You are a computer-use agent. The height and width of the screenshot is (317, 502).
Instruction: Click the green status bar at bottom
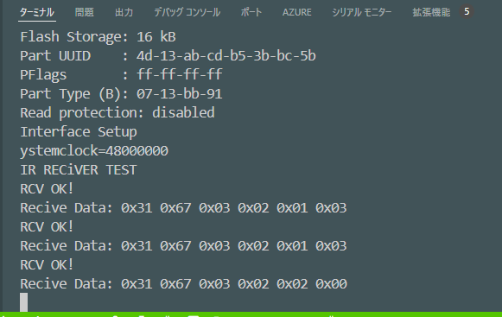pos(251,314)
